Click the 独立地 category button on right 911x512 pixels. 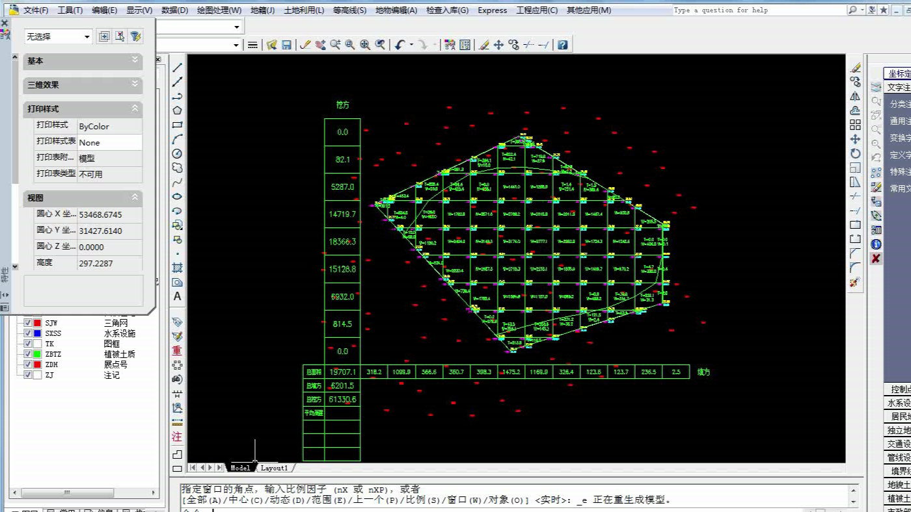pos(898,430)
